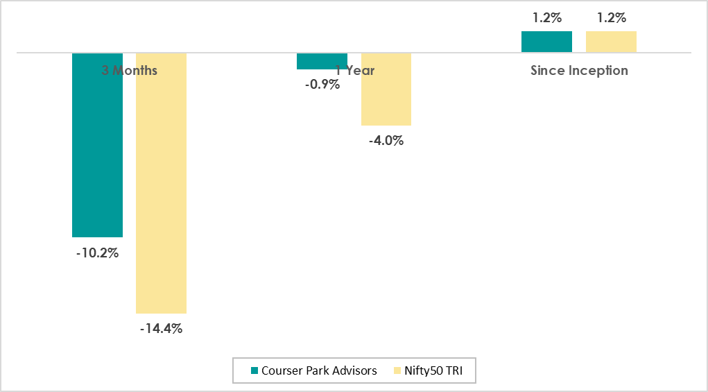708x392 pixels.
Task: Select the Courser Park Advisors legend label
Action: pos(319,371)
